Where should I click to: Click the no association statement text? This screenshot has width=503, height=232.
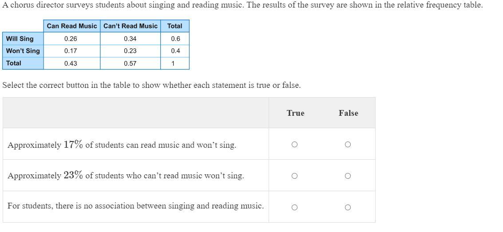pyautogui.click(x=136, y=206)
